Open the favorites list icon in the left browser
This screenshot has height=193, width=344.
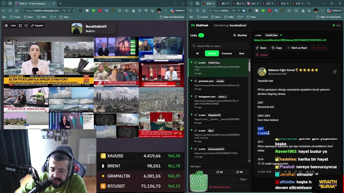click(139, 10)
